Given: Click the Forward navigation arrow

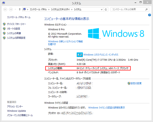Looking at the screenshot, I should 11,9.
